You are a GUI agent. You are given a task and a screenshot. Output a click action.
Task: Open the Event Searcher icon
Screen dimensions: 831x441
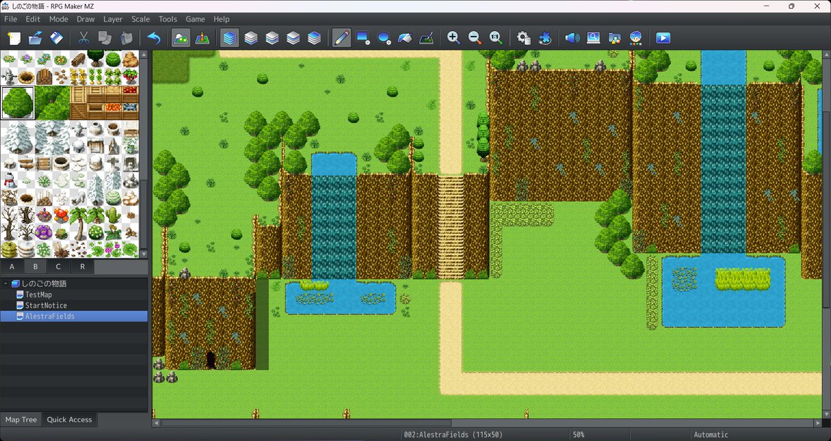pyautogui.click(x=593, y=38)
